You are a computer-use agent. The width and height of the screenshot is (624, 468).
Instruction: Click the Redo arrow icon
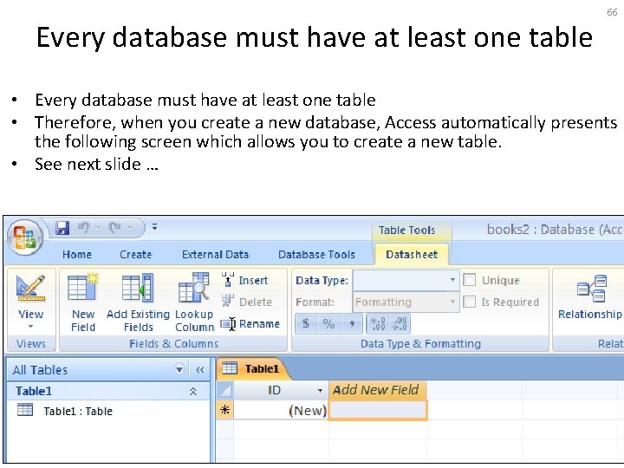pyautogui.click(x=115, y=227)
